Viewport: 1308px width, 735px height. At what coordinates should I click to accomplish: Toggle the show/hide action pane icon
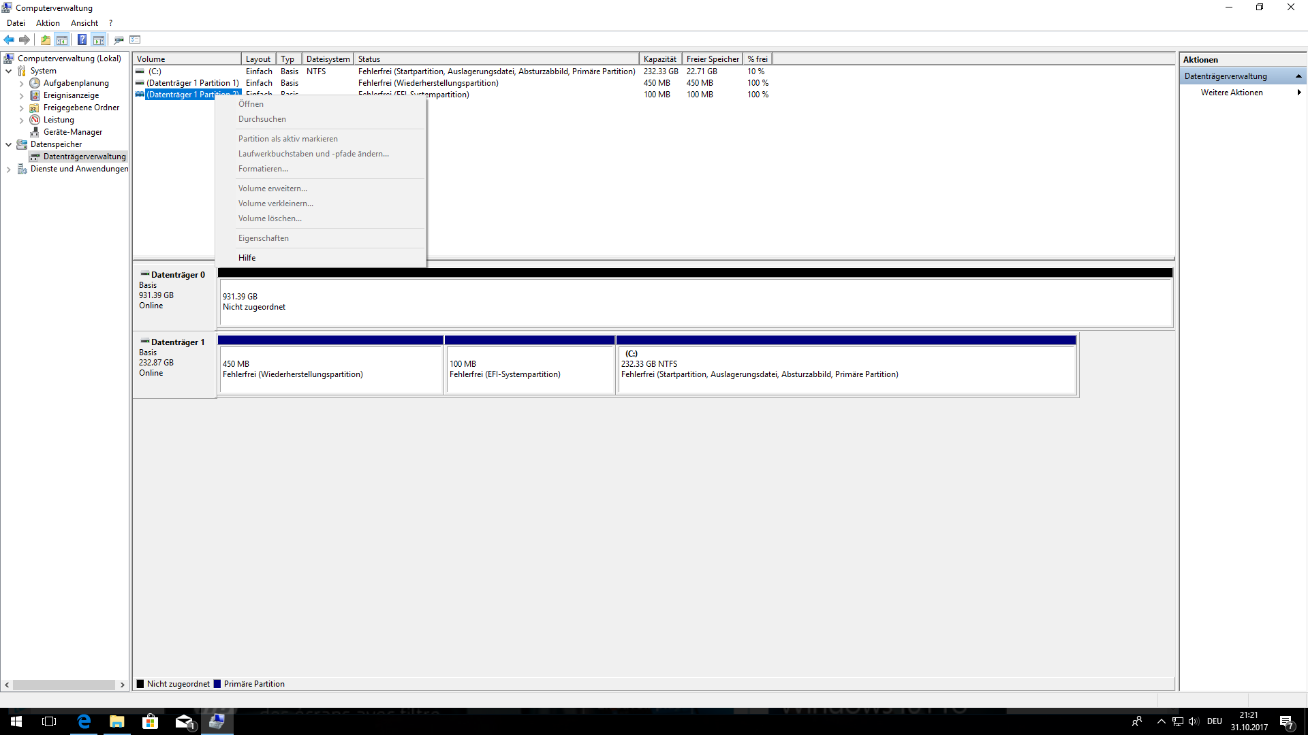point(99,39)
